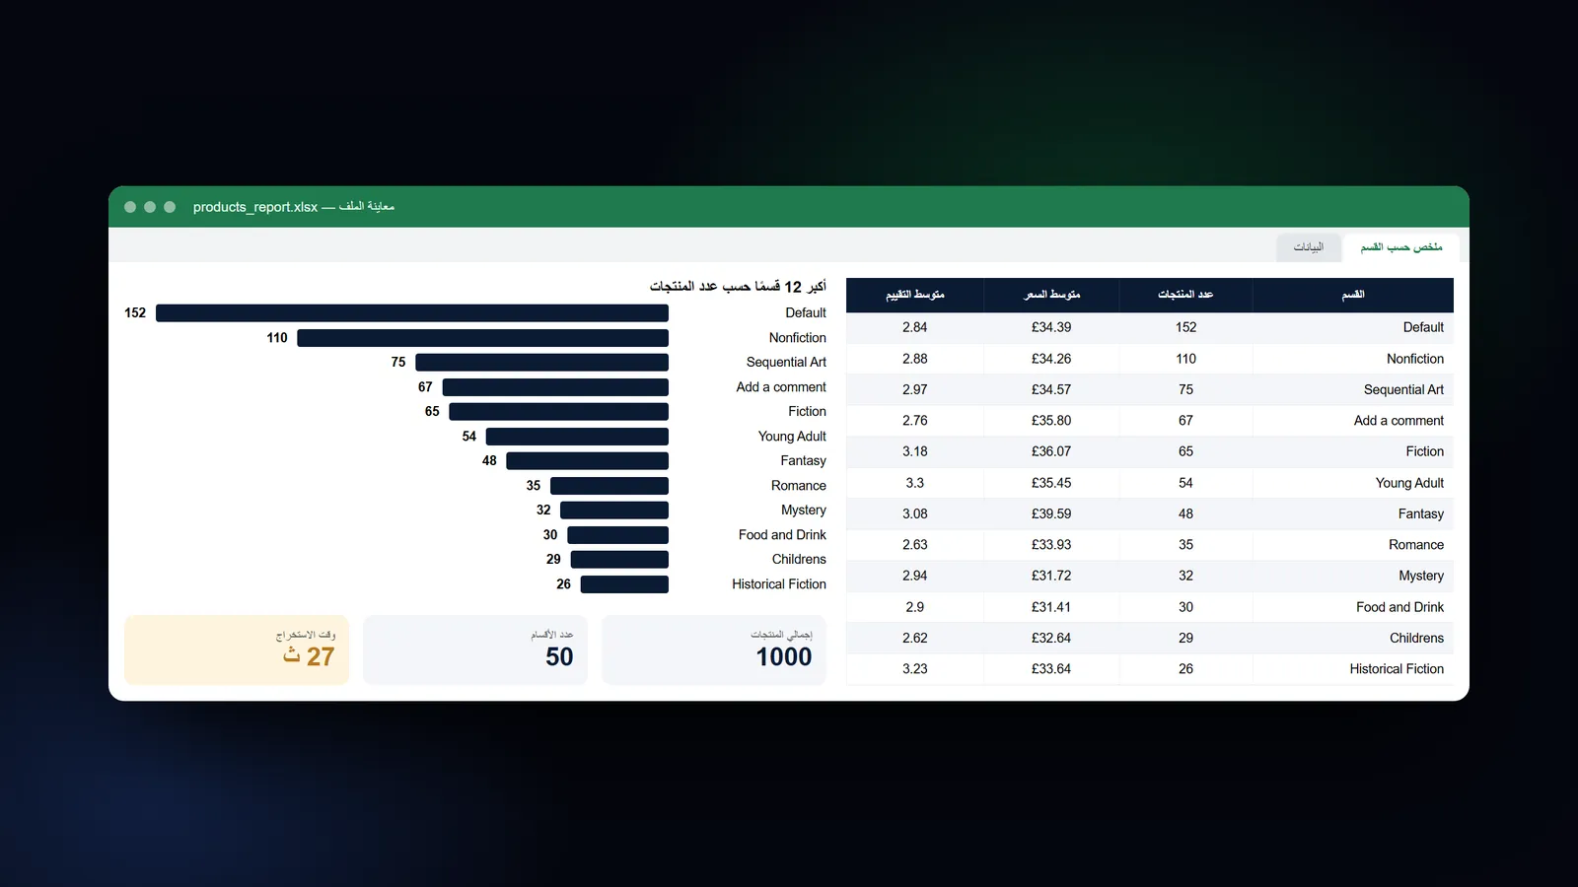The height and width of the screenshot is (887, 1578).
Task: Select the Nonfiction bar in chart
Action: tap(483, 338)
